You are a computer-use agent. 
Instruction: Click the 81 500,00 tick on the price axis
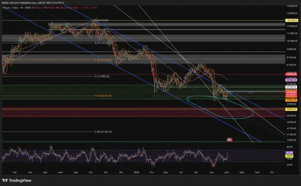pyautogui.click(x=292, y=65)
